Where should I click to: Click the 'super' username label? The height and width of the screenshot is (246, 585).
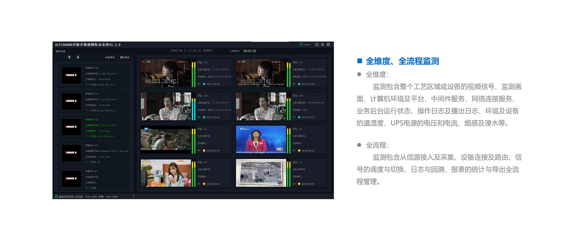(x=307, y=44)
